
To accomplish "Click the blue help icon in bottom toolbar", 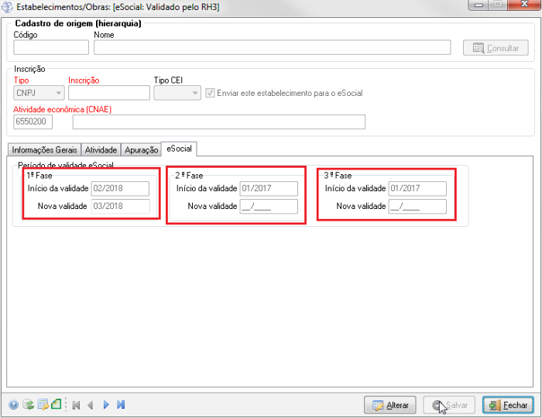I will point(14,404).
